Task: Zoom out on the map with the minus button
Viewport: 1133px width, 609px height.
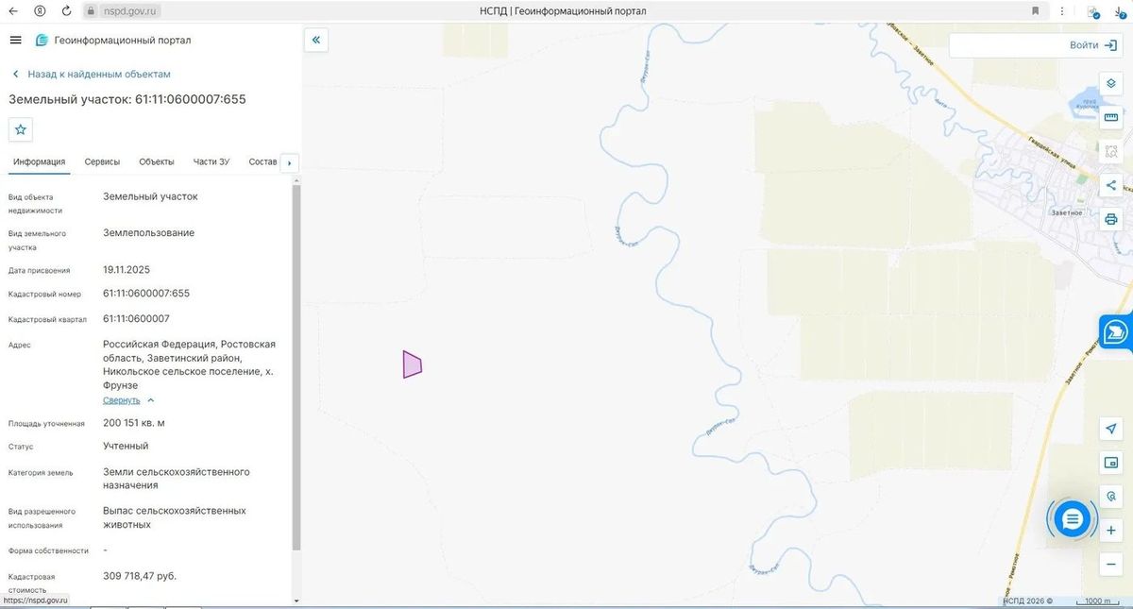Action: point(1111,565)
